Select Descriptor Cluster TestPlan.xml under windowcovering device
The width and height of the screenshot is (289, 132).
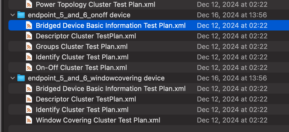point(86,99)
